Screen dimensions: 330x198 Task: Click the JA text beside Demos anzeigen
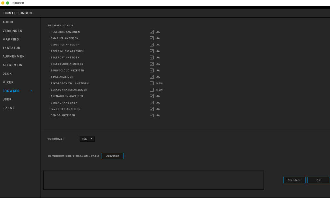click(x=158, y=115)
